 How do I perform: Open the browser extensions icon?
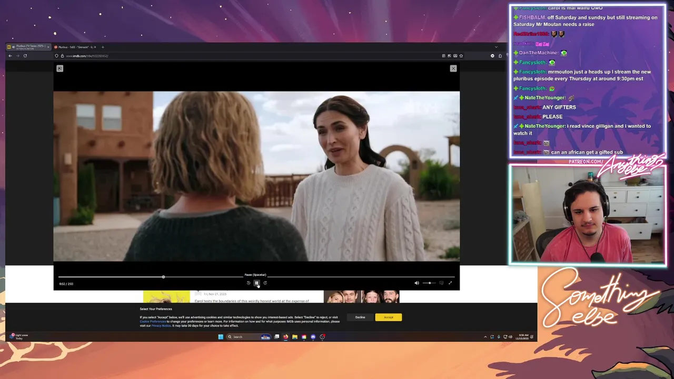500,56
